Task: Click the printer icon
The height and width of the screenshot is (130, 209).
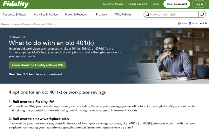Action: coord(180,24)
